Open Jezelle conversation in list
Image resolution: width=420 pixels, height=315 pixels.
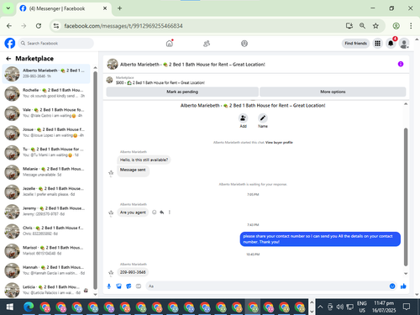point(46,192)
